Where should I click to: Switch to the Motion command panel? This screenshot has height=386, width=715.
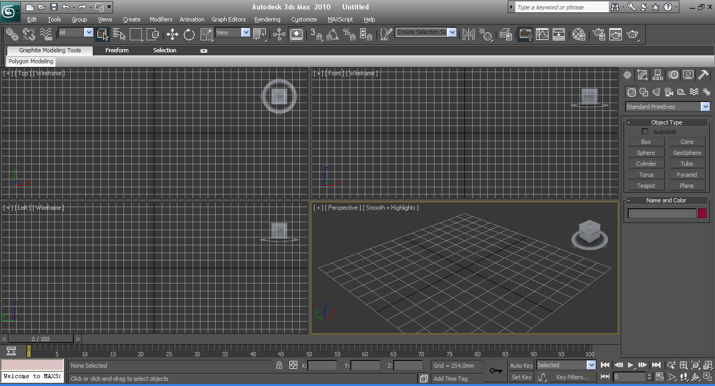674,75
